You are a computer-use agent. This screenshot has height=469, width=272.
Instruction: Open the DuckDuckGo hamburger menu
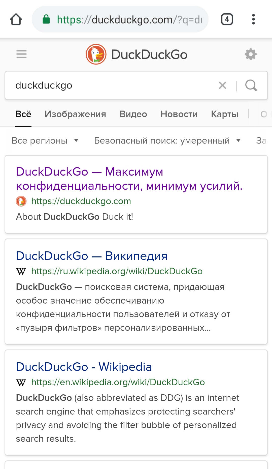[21, 54]
